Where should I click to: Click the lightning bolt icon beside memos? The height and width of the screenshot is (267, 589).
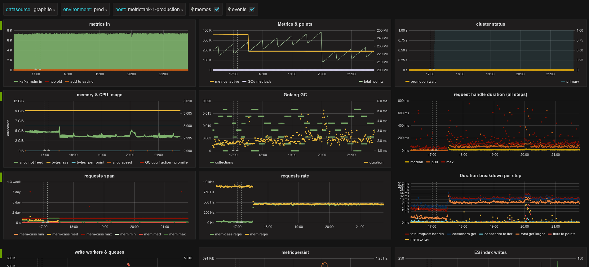click(x=193, y=9)
